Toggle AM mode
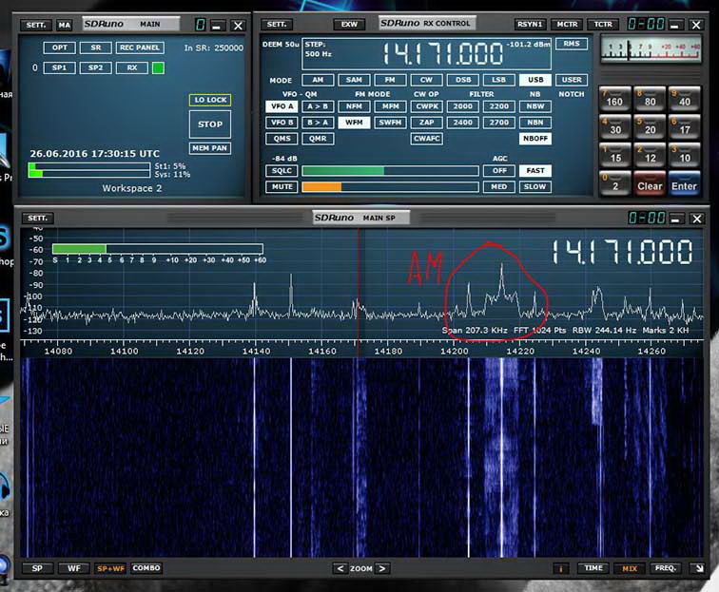 [318, 80]
